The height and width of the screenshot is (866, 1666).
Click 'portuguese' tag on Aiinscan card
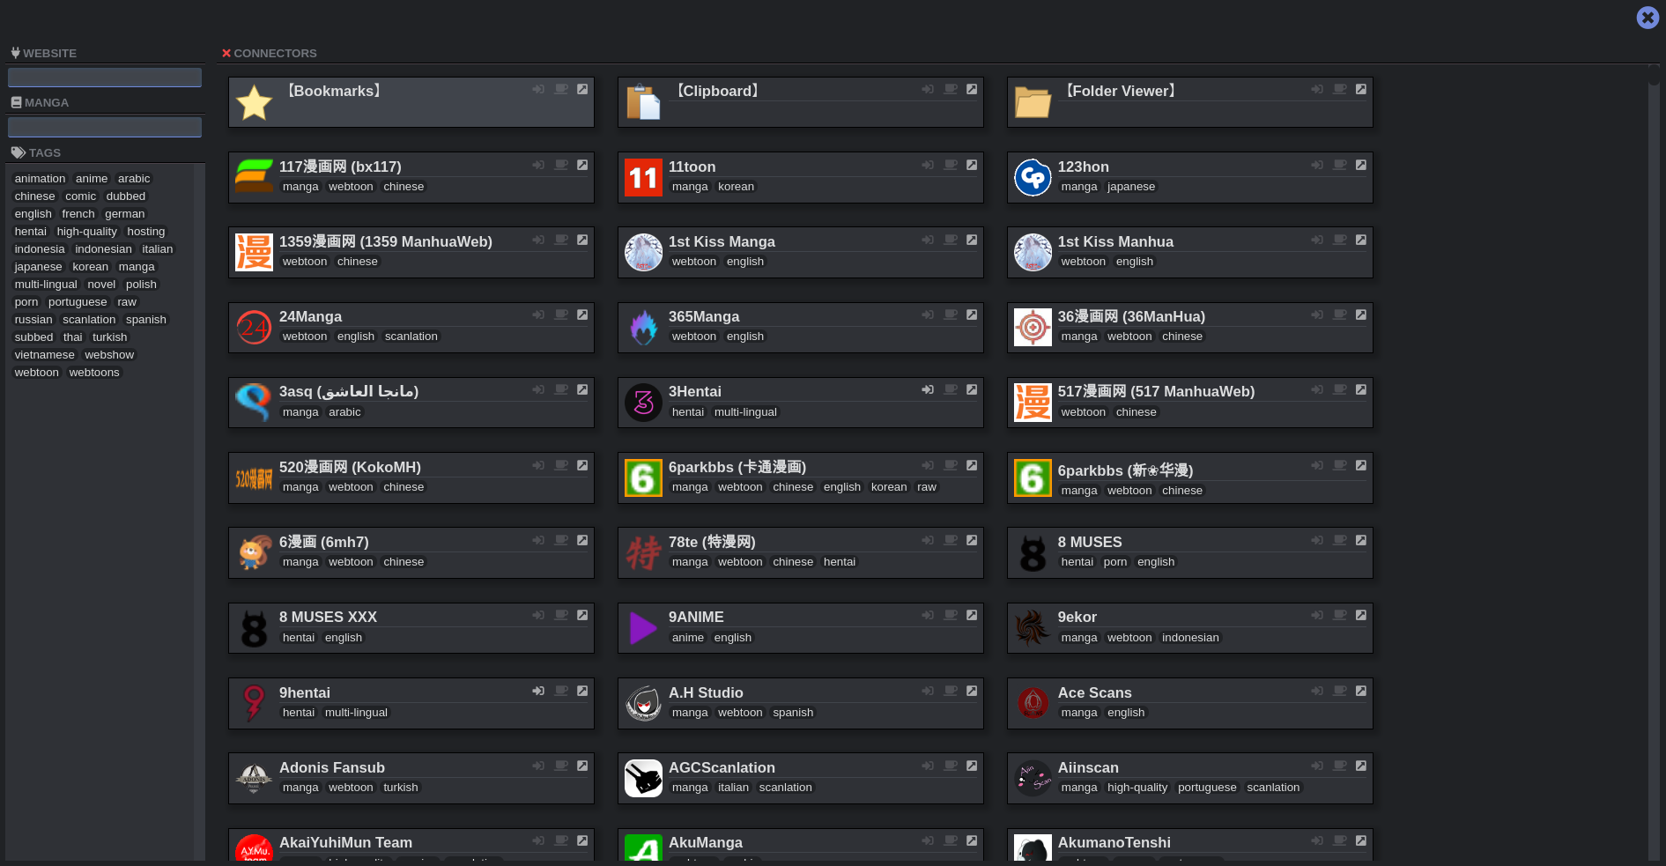(x=1207, y=788)
